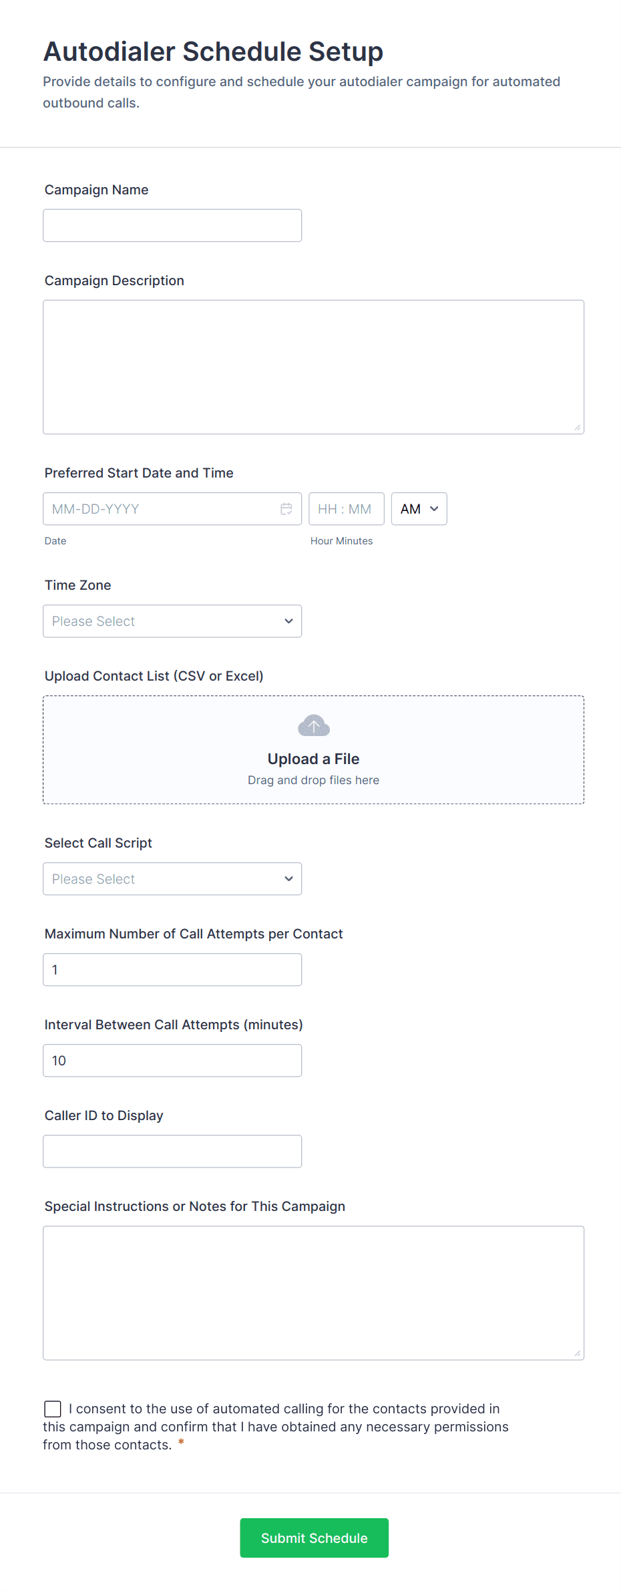Click the MM-DD-YYYY date input

(160, 509)
